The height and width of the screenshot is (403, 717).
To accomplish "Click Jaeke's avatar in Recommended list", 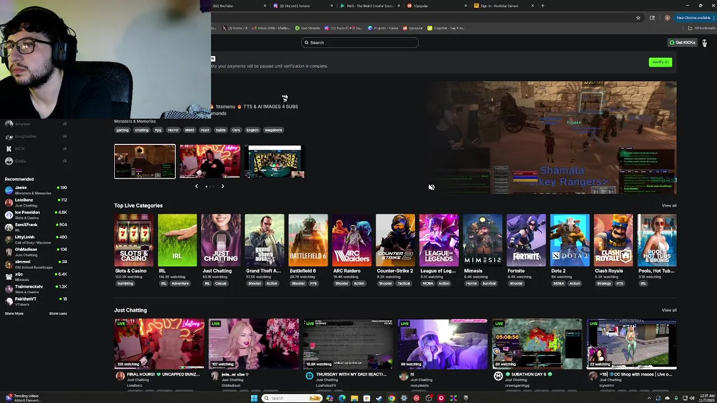I will tap(9, 190).
